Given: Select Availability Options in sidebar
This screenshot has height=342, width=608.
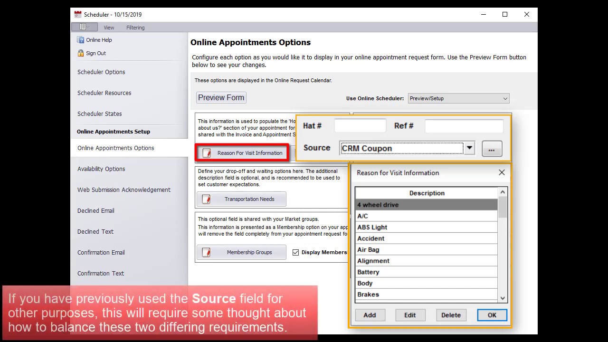Looking at the screenshot, I should click(101, 169).
